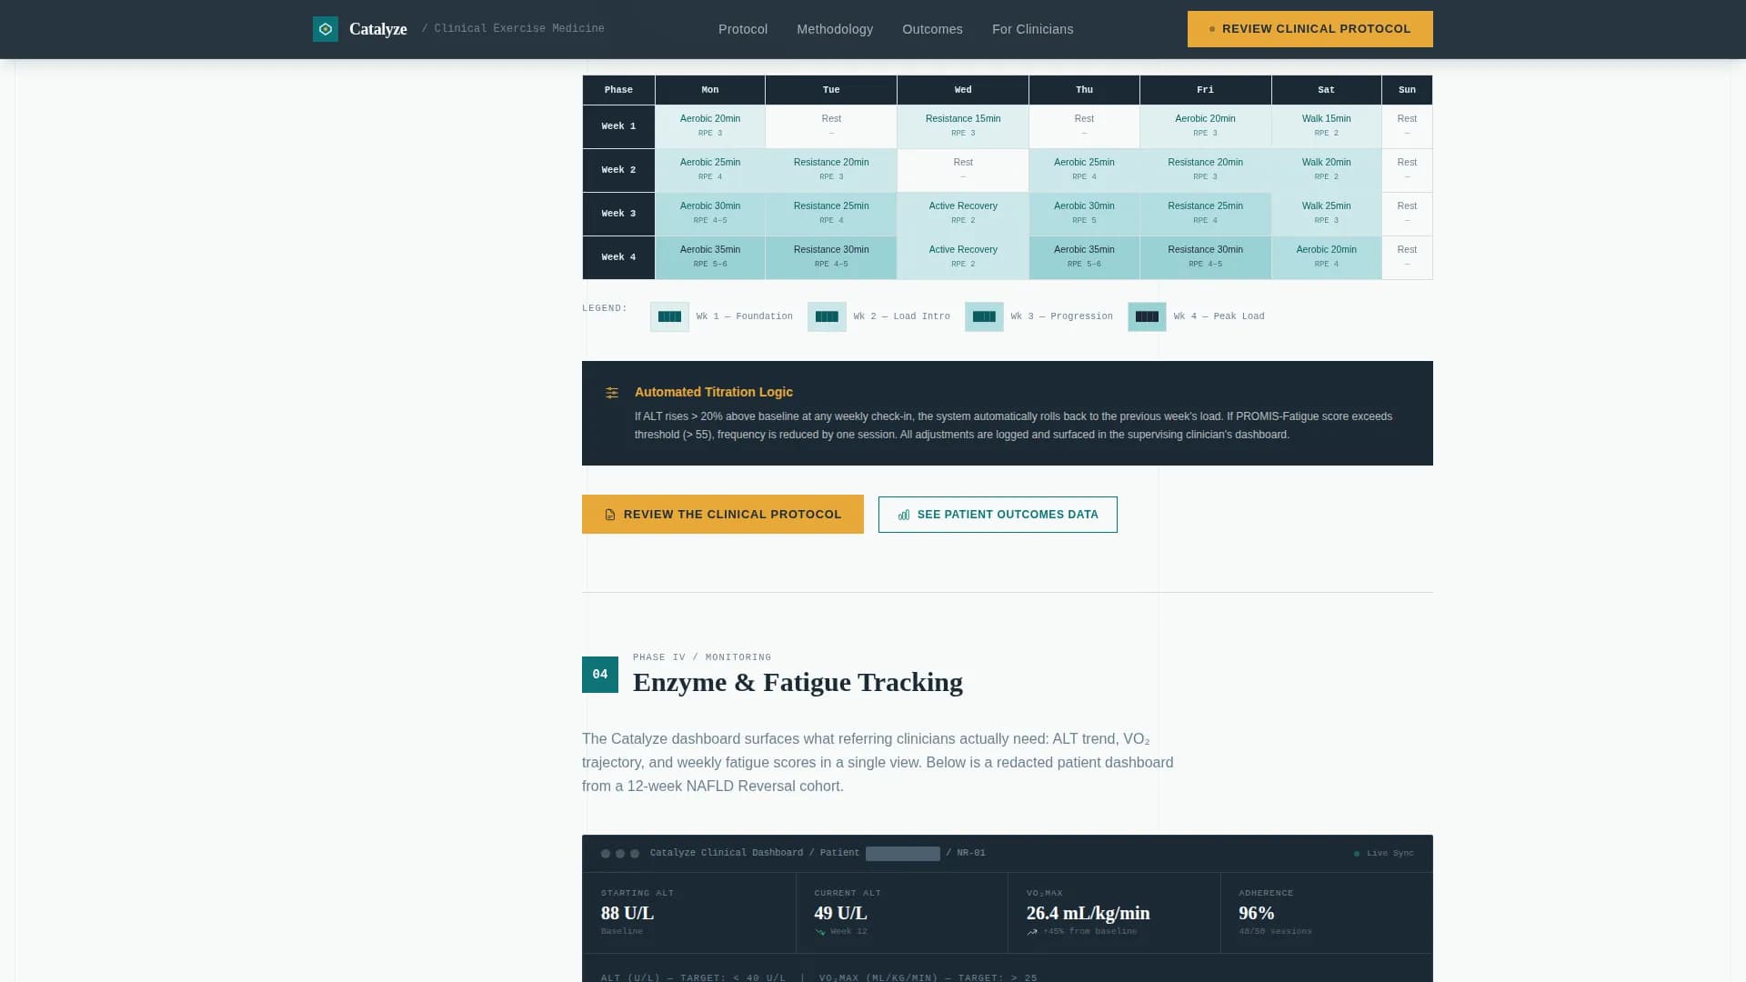Click the Week 1 row header

[x=618, y=126]
